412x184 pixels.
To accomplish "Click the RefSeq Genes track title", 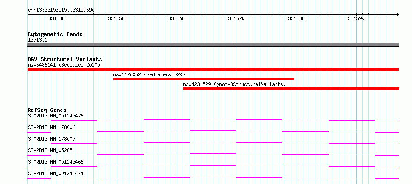I will 47,110.
